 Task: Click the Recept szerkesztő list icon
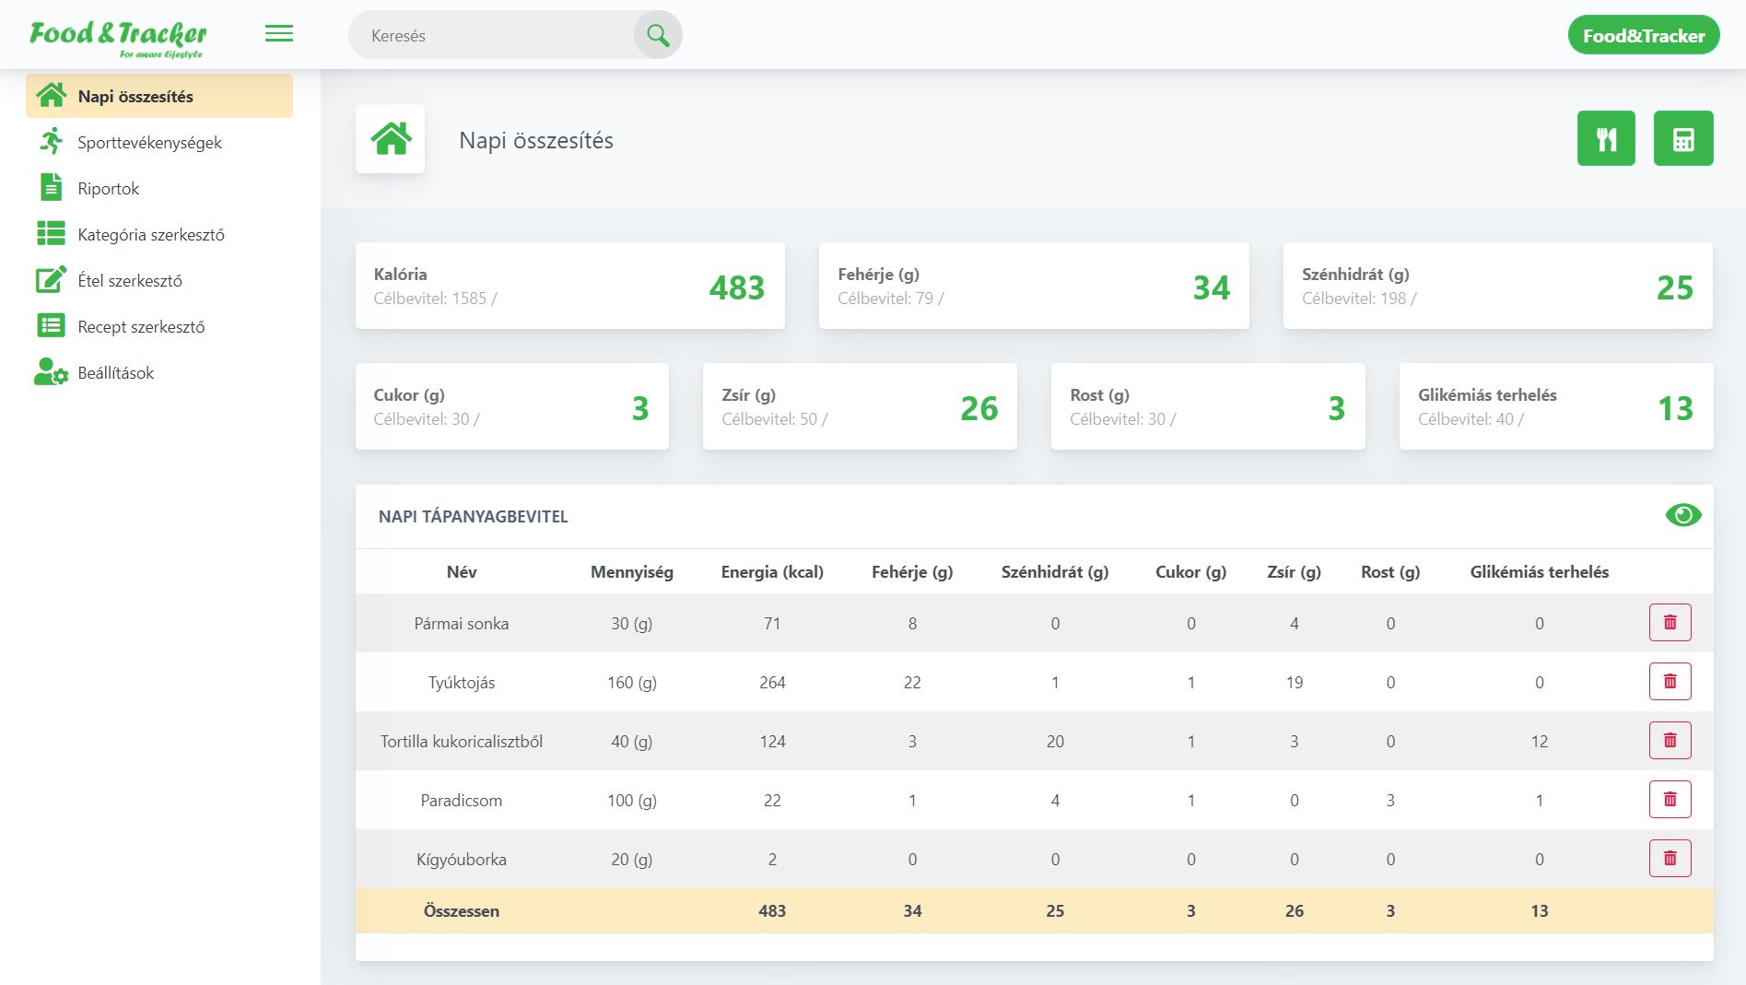(51, 325)
